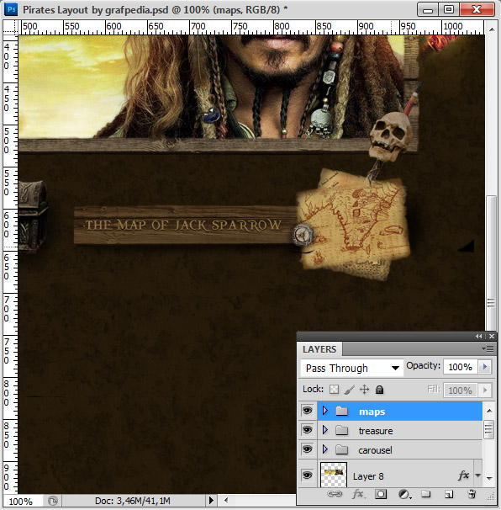Viewport: 501px width, 510px height.
Task: Click the Layers panel resize grip corner
Action: pos(491,496)
